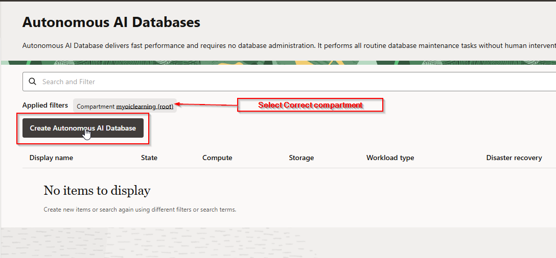
Task: Click the Autonomous AI Databases page title
Action: click(111, 22)
